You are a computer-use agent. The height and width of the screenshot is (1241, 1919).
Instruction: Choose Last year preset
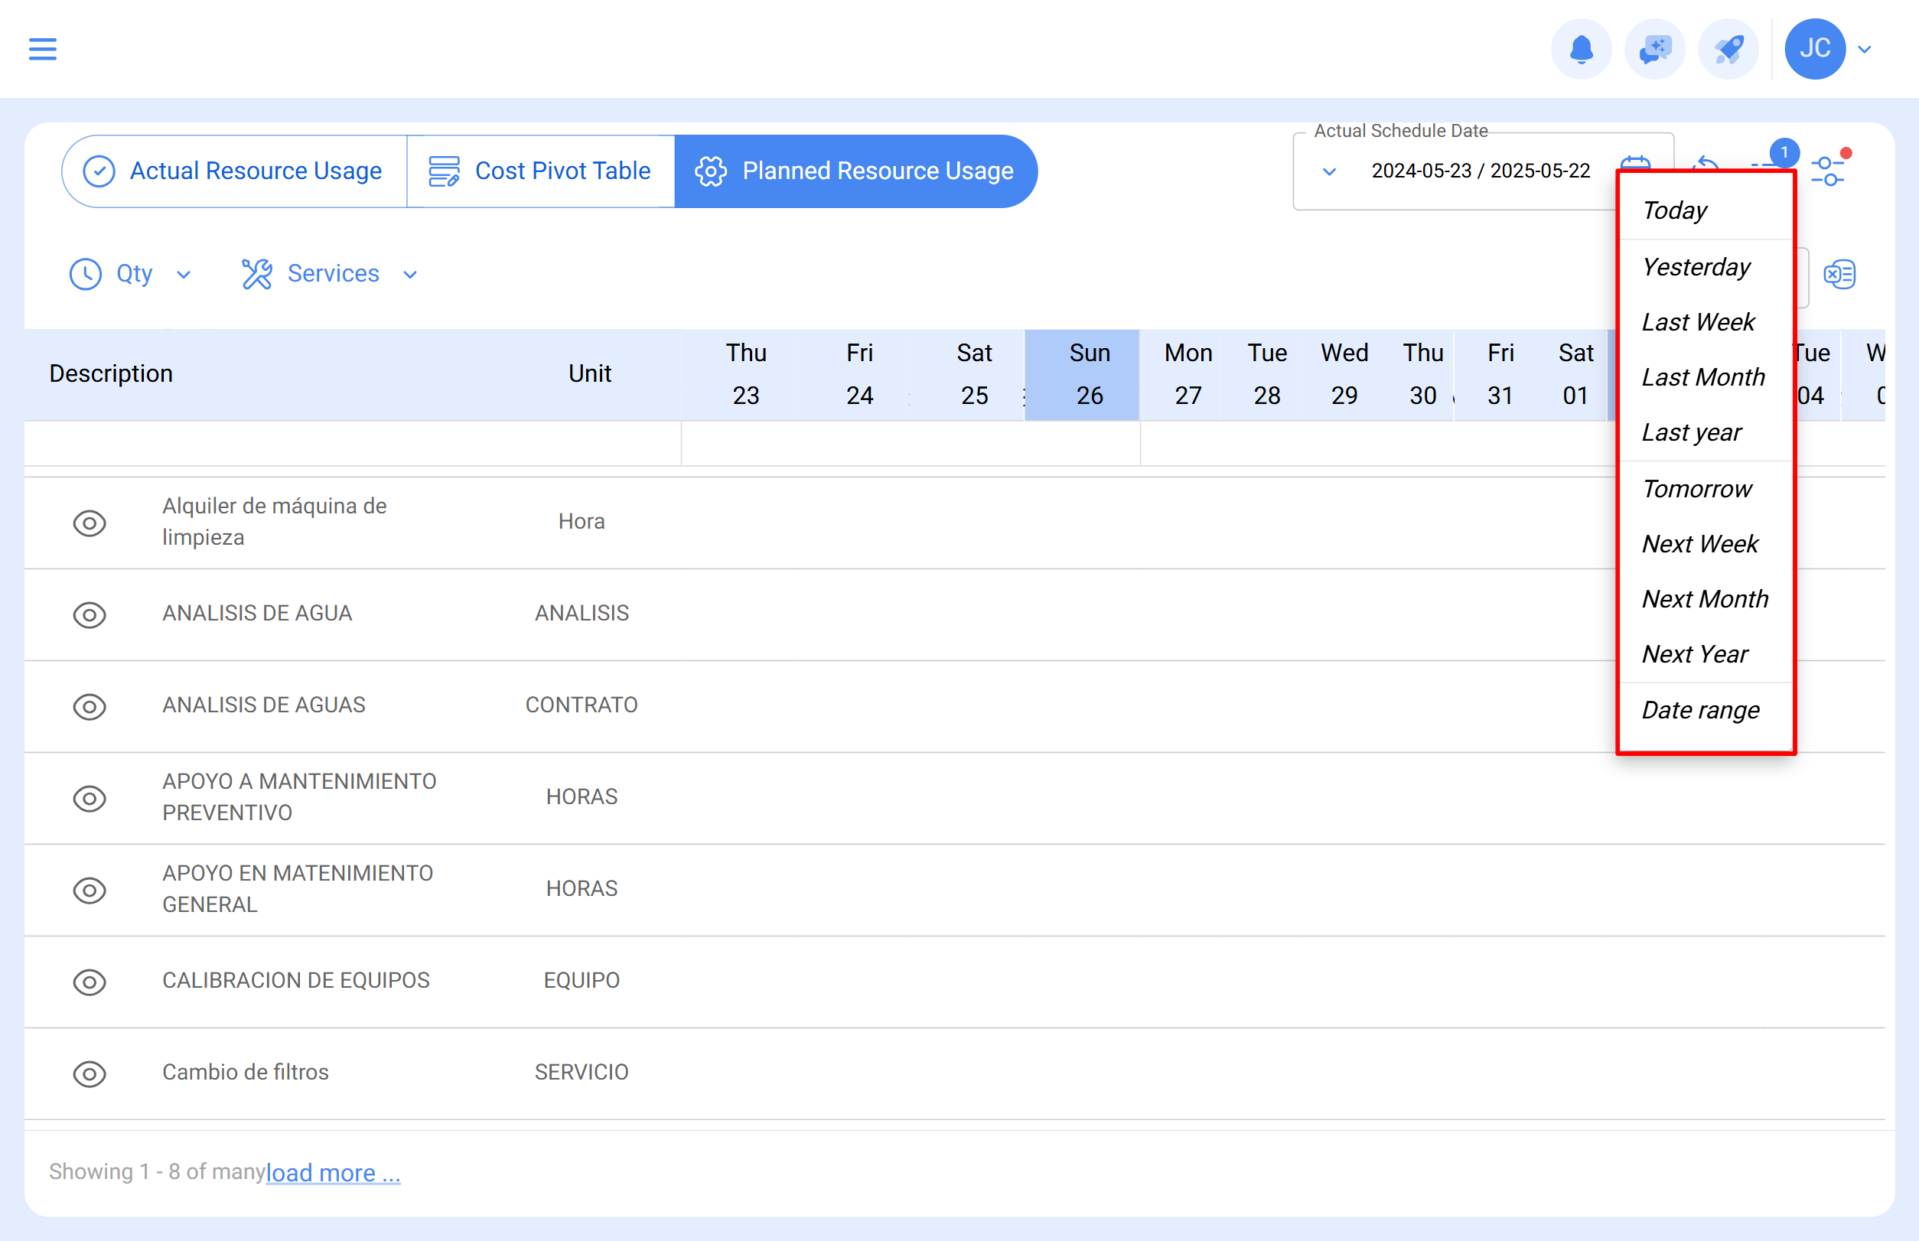tap(1706, 432)
